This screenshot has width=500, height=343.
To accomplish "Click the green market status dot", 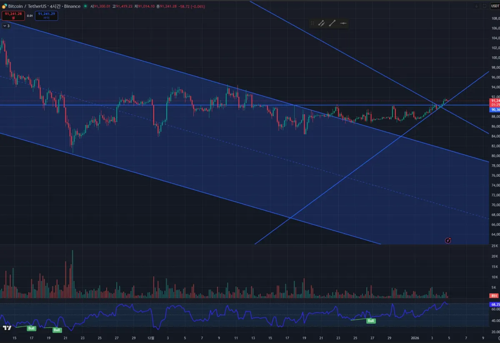I will coord(85,6).
